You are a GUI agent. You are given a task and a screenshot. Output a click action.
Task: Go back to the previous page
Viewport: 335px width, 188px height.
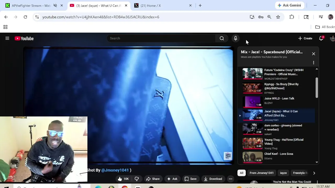[x=6, y=17]
